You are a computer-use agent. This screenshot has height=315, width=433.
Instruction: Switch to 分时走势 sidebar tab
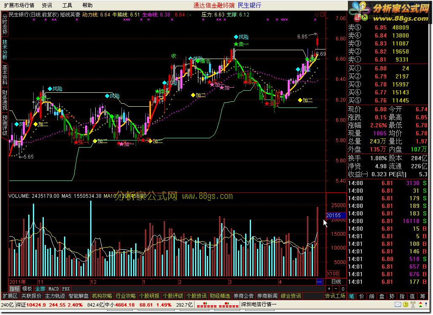point(5,24)
